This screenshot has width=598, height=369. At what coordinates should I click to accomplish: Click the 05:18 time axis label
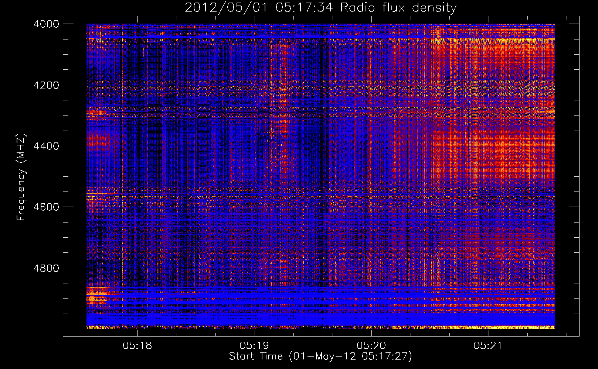[137, 346]
